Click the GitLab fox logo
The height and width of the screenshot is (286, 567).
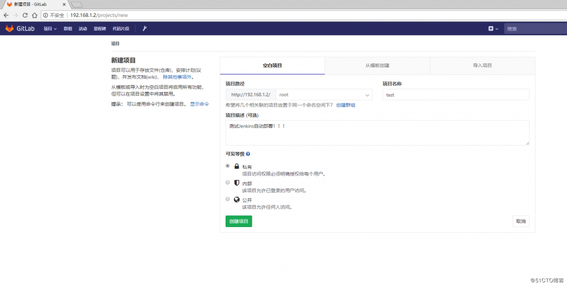[10, 28]
